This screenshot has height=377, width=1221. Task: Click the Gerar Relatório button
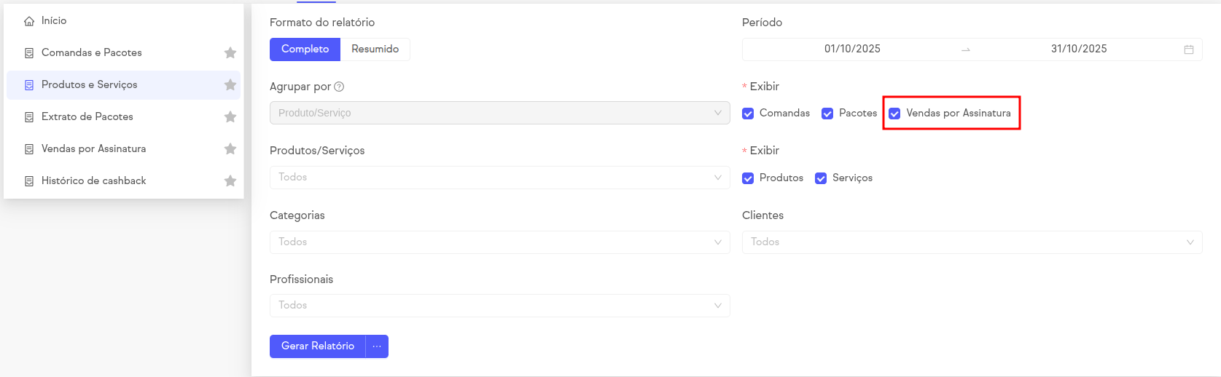(x=318, y=346)
